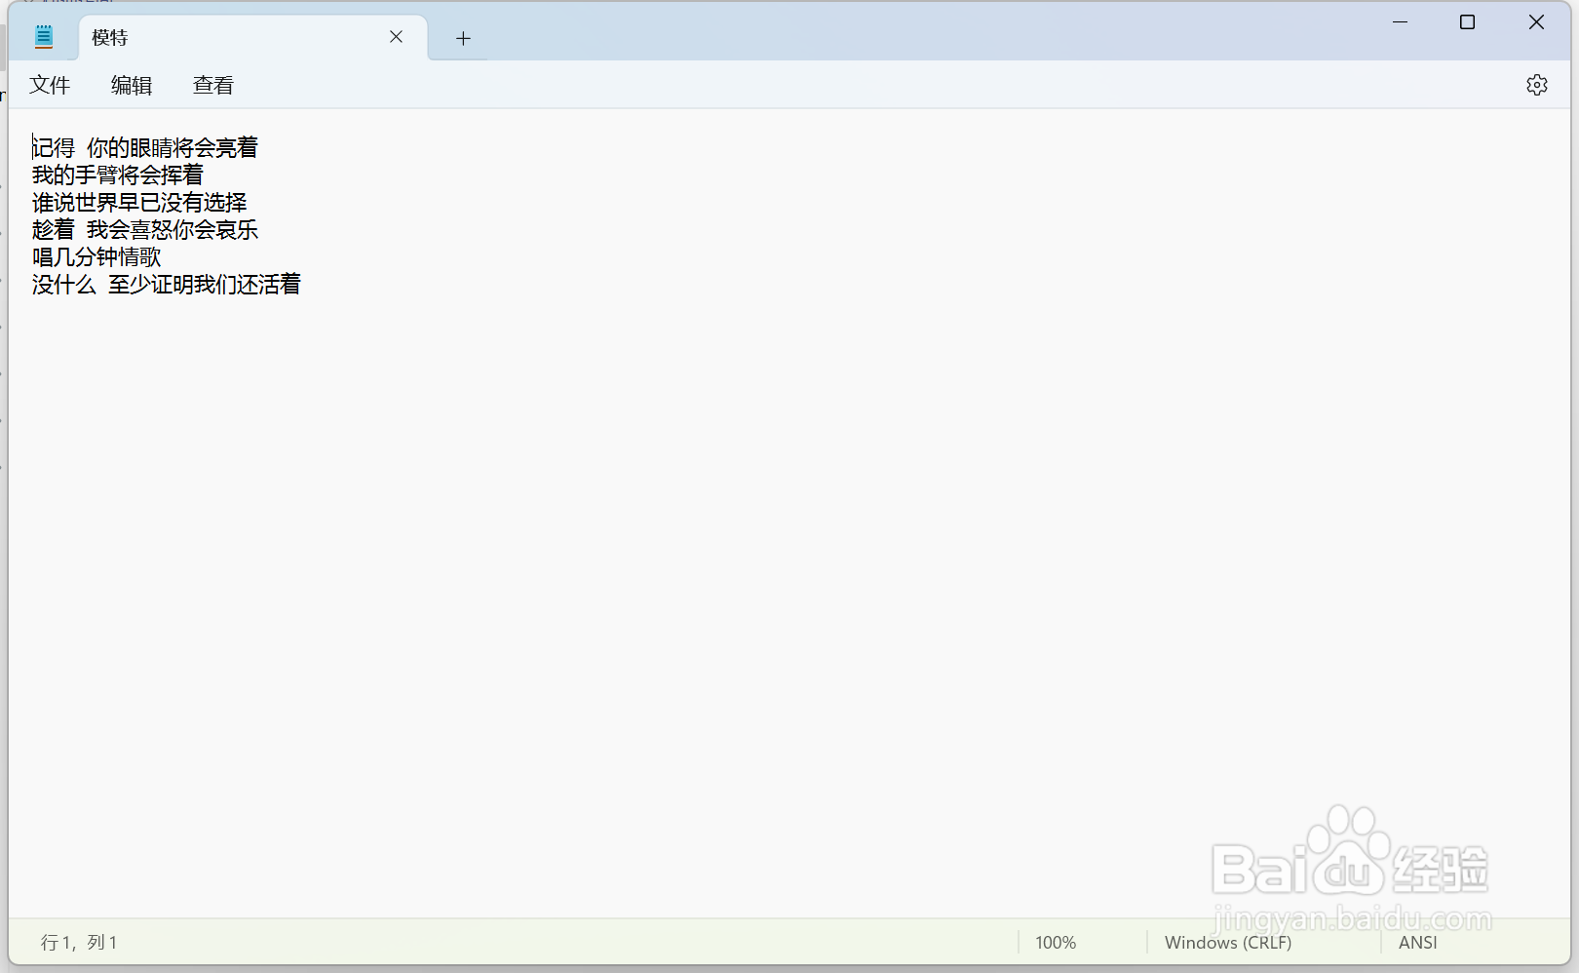Open the 文件 menu
Image resolution: width=1579 pixels, height=973 pixels.
click(x=50, y=85)
